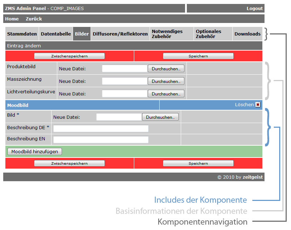
Task: Browse for a Produktebild file via Durchsuchen
Action: point(166,68)
